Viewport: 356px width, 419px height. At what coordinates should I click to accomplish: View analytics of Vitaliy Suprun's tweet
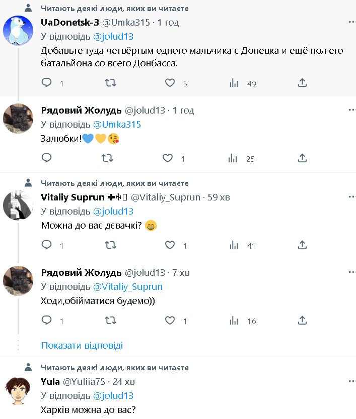click(x=234, y=245)
